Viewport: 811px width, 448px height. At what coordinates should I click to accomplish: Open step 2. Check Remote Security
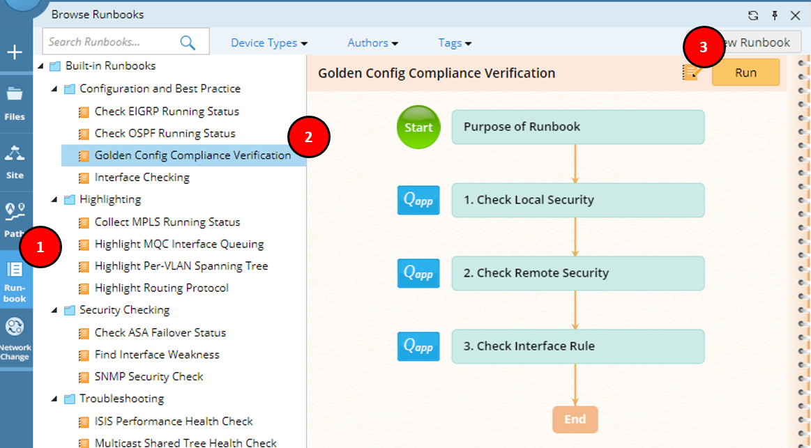coord(577,273)
